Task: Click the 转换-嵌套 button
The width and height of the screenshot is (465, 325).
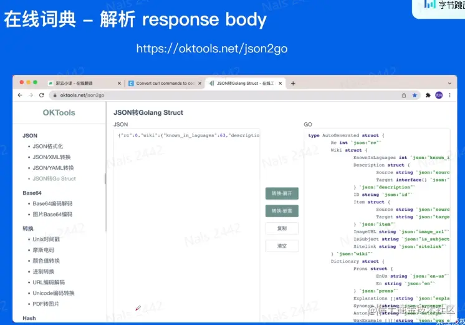Action: [282, 211]
